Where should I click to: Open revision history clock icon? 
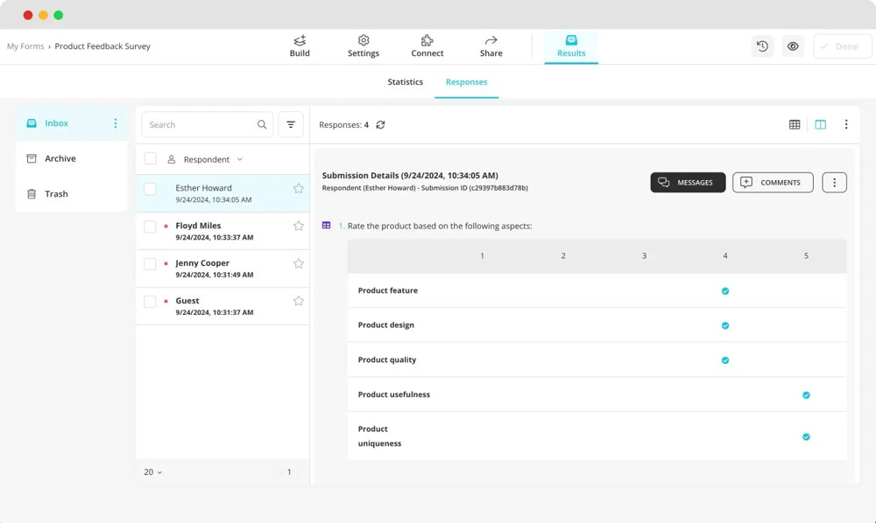click(763, 46)
